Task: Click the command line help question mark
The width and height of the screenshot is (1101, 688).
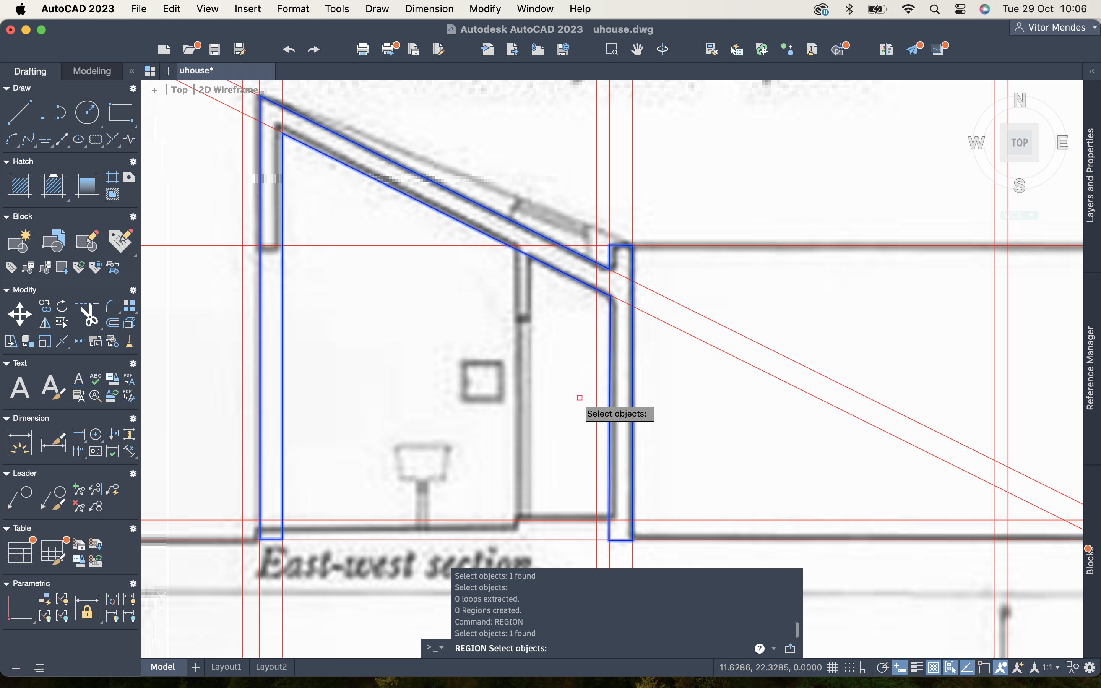Action: [759, 648]
